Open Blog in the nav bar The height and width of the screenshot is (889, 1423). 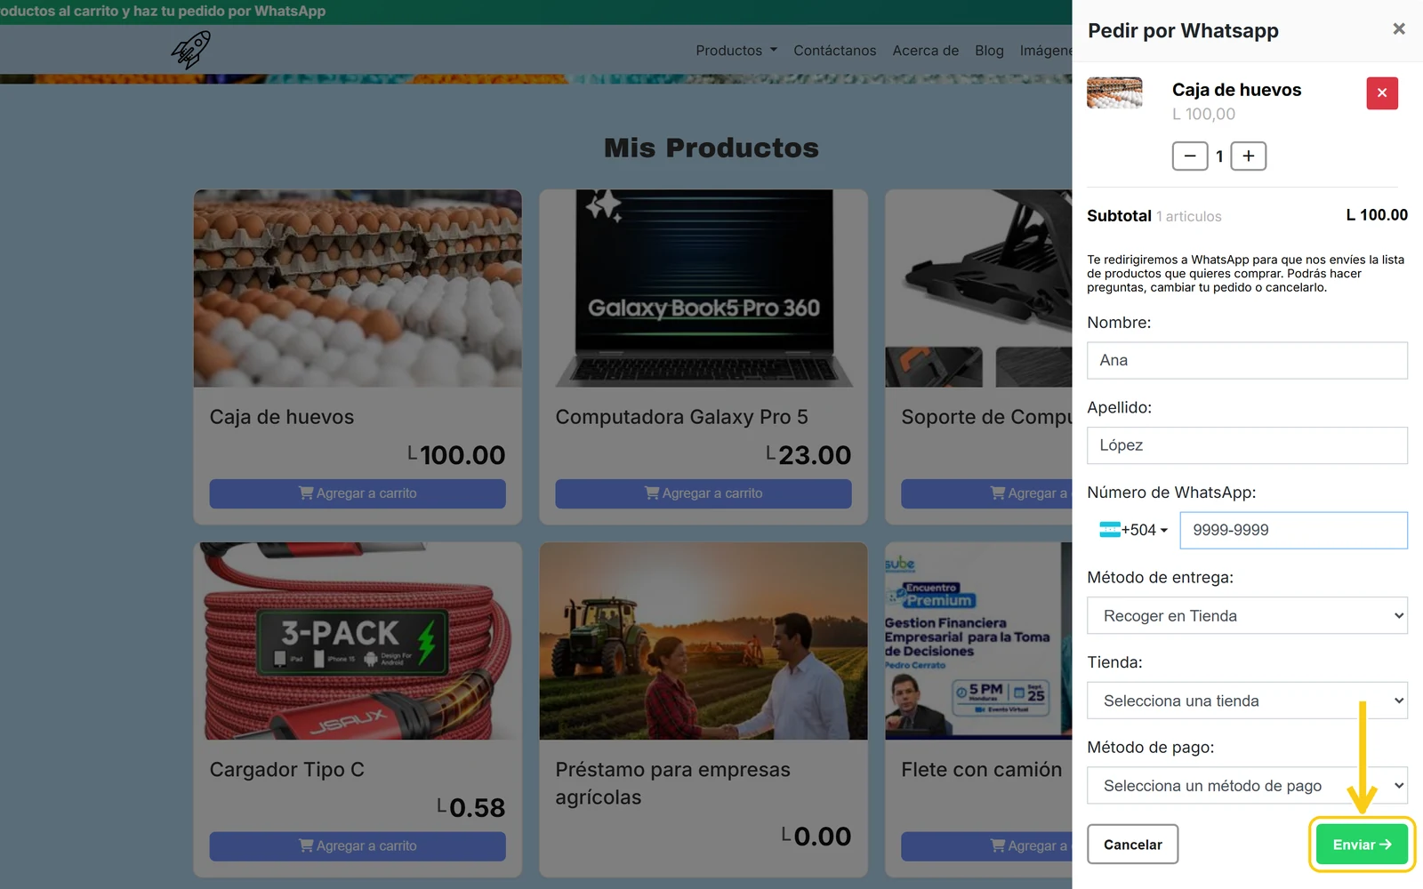(x=989, y=51)
